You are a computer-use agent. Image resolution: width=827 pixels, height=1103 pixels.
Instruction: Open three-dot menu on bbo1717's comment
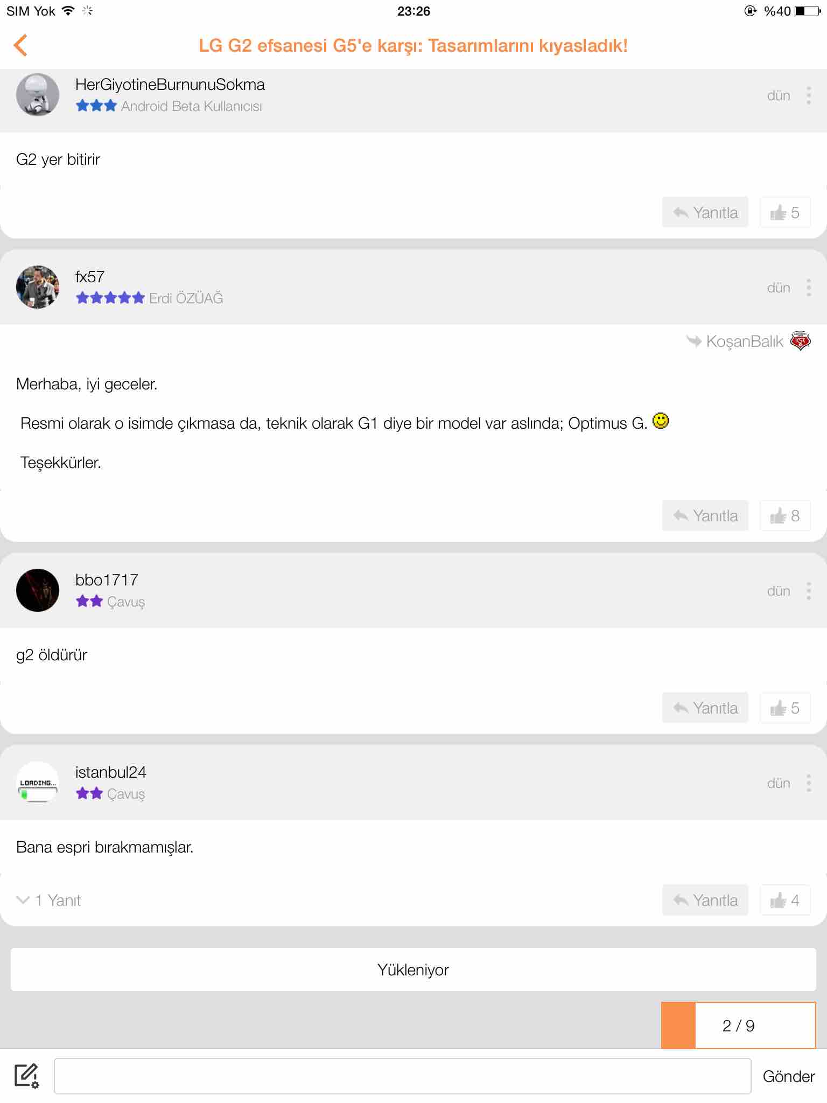(809, 591)
